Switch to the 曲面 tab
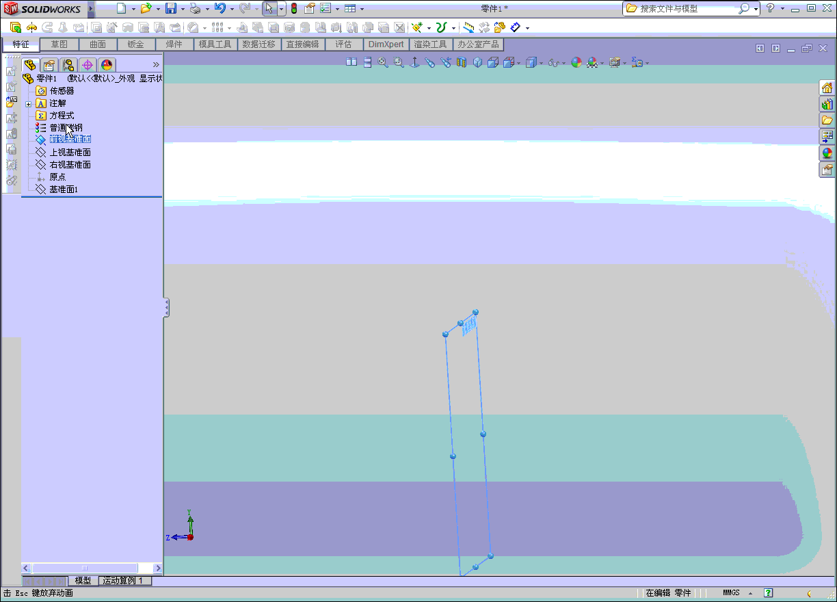Screen dimensions: 837x602 click(98, 44)
